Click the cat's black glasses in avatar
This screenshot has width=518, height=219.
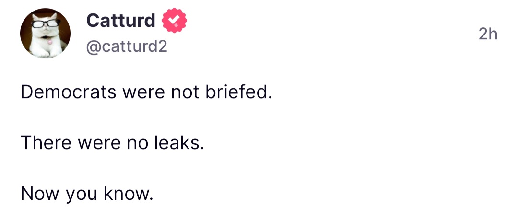(46, 23)
